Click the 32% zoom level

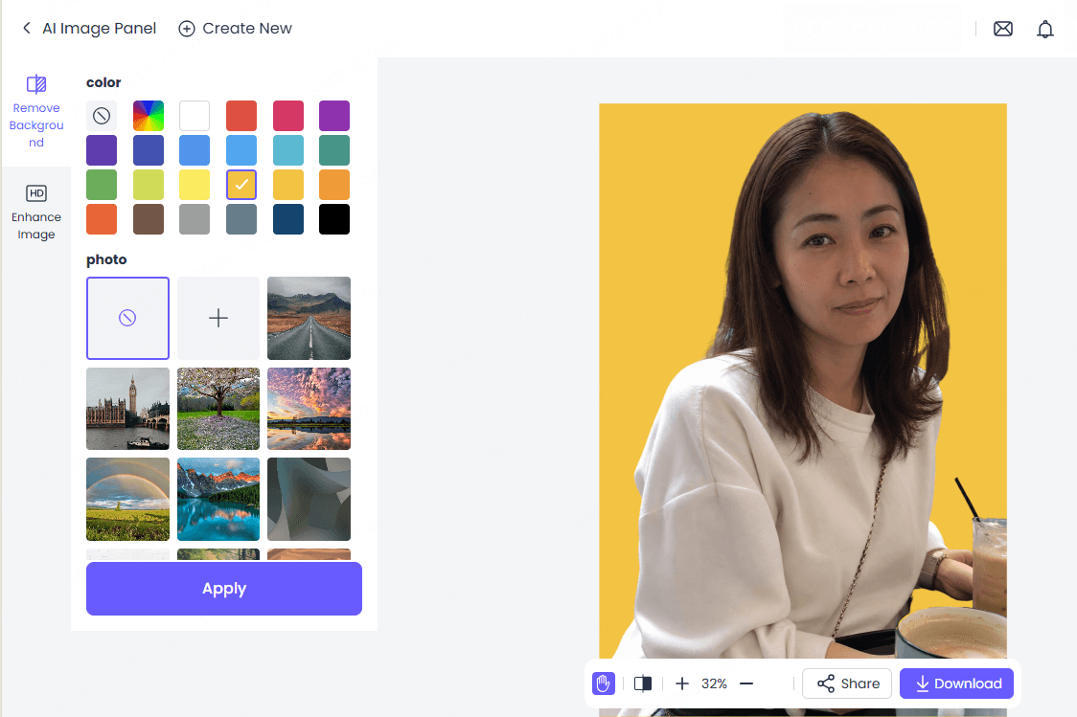[715, 683]
